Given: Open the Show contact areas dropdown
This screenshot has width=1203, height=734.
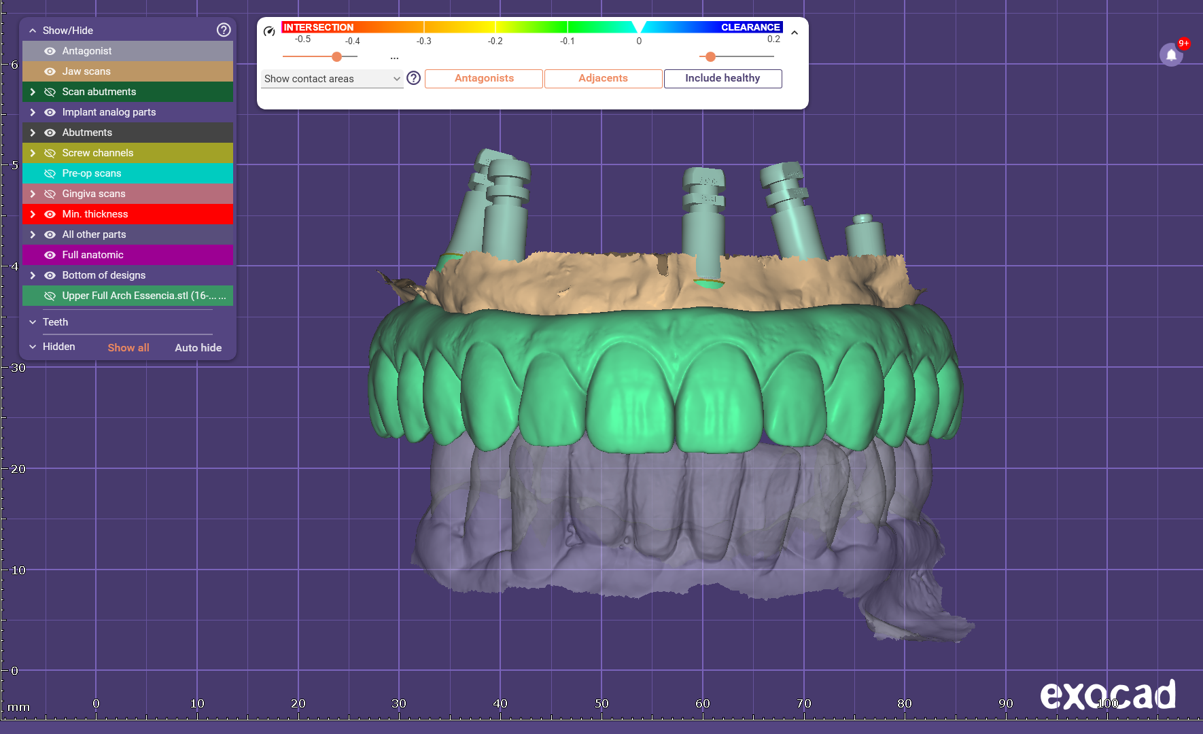Looking at the screenshot, I should tap(332, 79).
